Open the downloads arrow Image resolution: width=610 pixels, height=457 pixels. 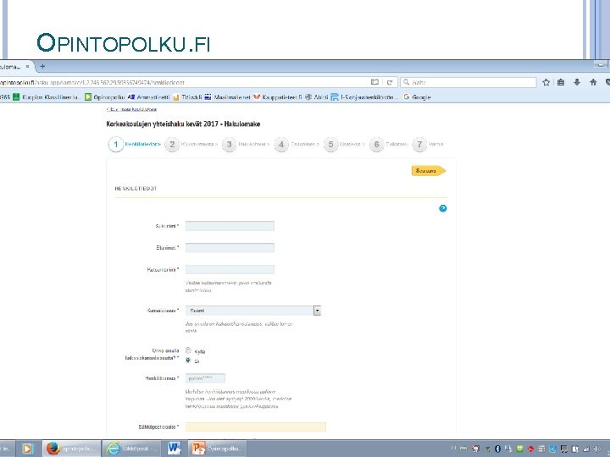point(577,82)
